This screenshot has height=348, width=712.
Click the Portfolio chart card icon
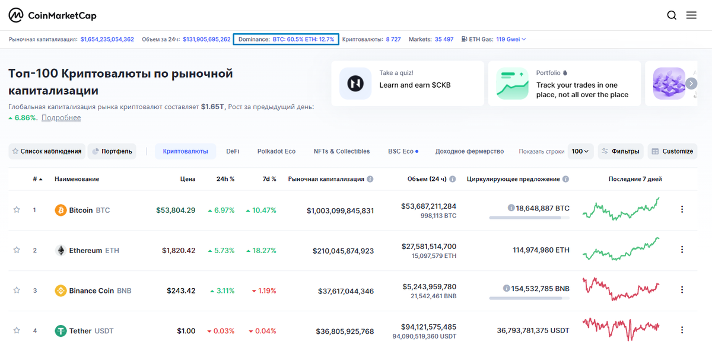click(x=513, y=84)
